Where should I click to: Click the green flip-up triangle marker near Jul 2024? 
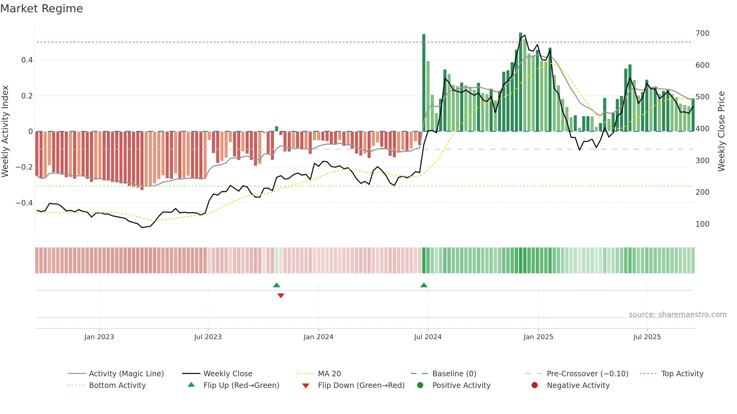[x=424, y=285]
